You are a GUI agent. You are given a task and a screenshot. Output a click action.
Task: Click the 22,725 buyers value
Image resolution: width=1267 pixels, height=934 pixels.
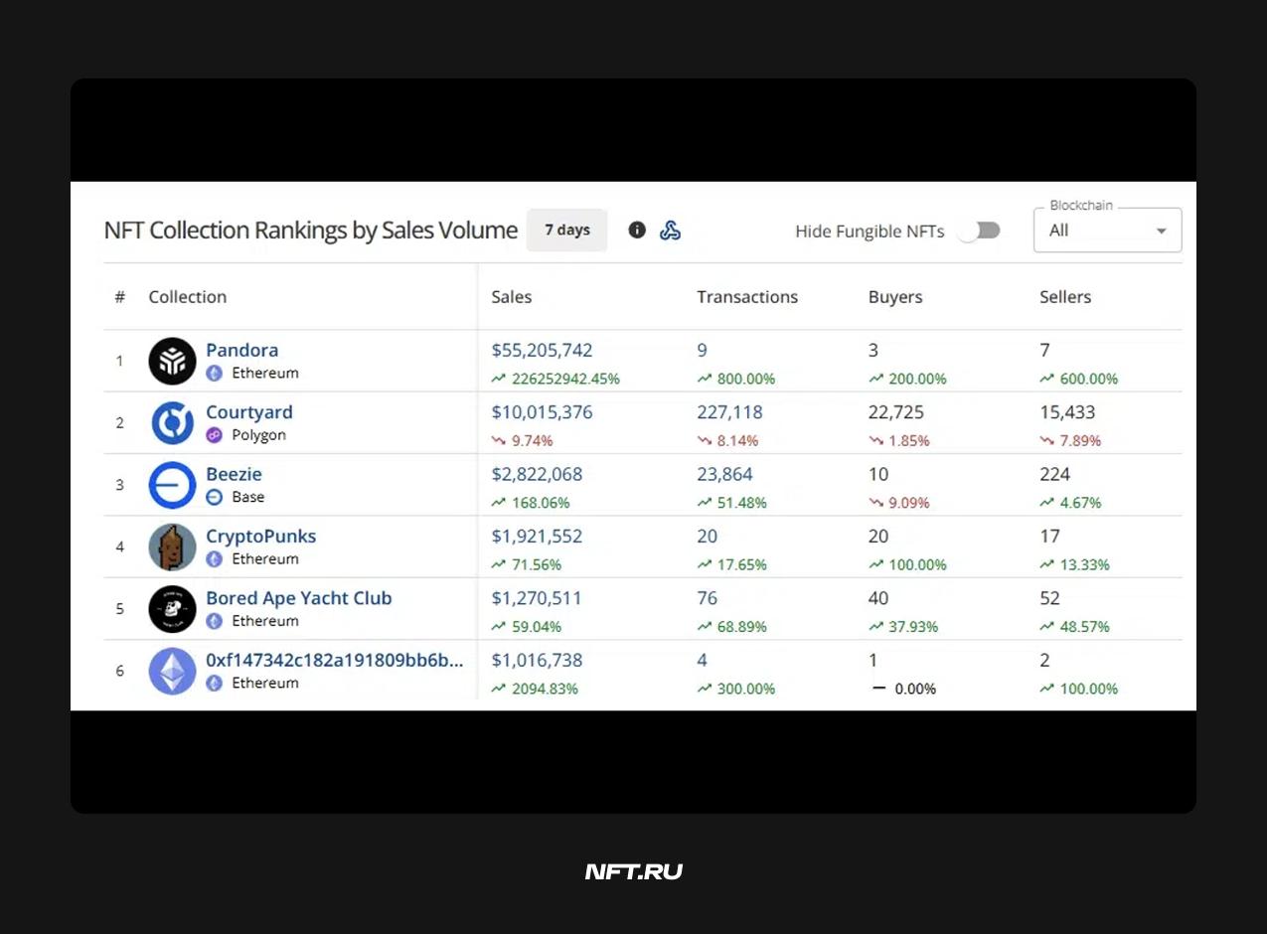click(x=896, y=411)
